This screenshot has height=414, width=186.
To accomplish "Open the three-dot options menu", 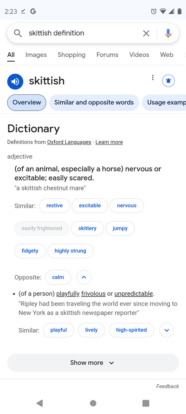I will (x=153, y=78).
